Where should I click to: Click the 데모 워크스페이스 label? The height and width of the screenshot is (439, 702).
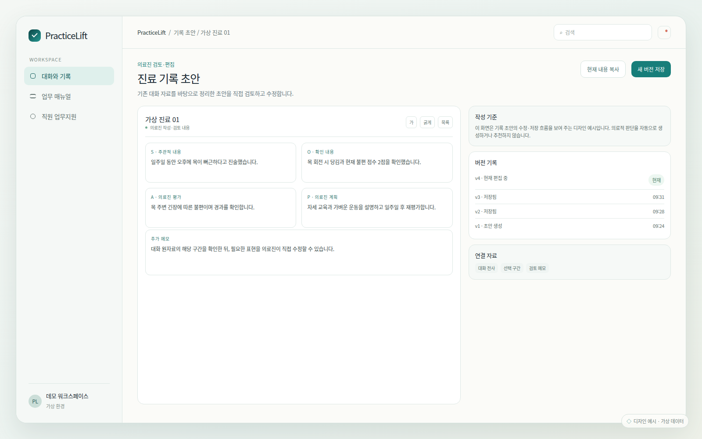[67, 396]
